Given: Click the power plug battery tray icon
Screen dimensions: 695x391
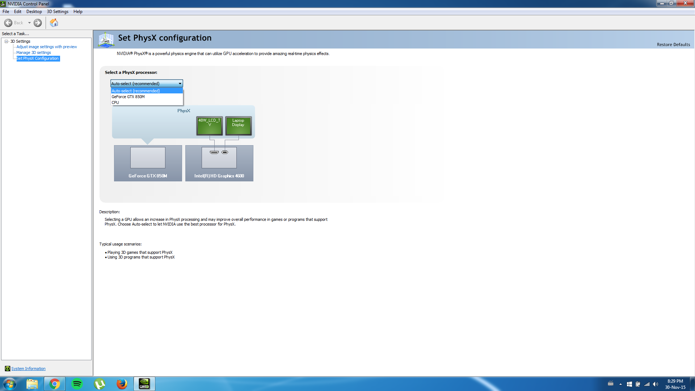Looking at the screenshot, I should click(x=638, y=384).
